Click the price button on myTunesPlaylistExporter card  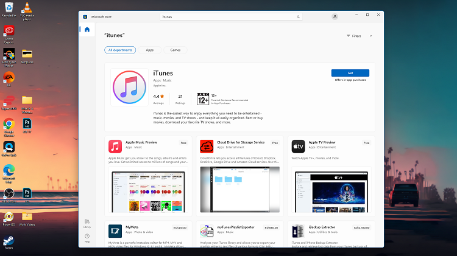coord(271,228)
